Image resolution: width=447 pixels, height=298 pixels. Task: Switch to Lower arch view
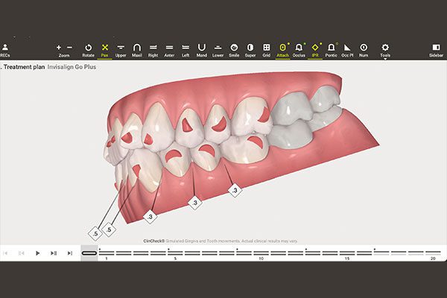point(218,51)
